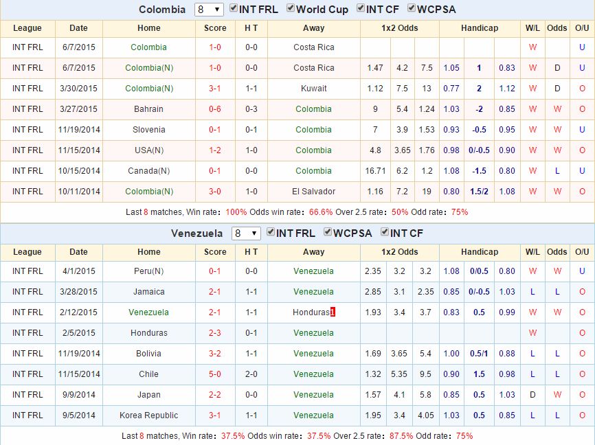Open the Kuwait team link

pos(314,89)
